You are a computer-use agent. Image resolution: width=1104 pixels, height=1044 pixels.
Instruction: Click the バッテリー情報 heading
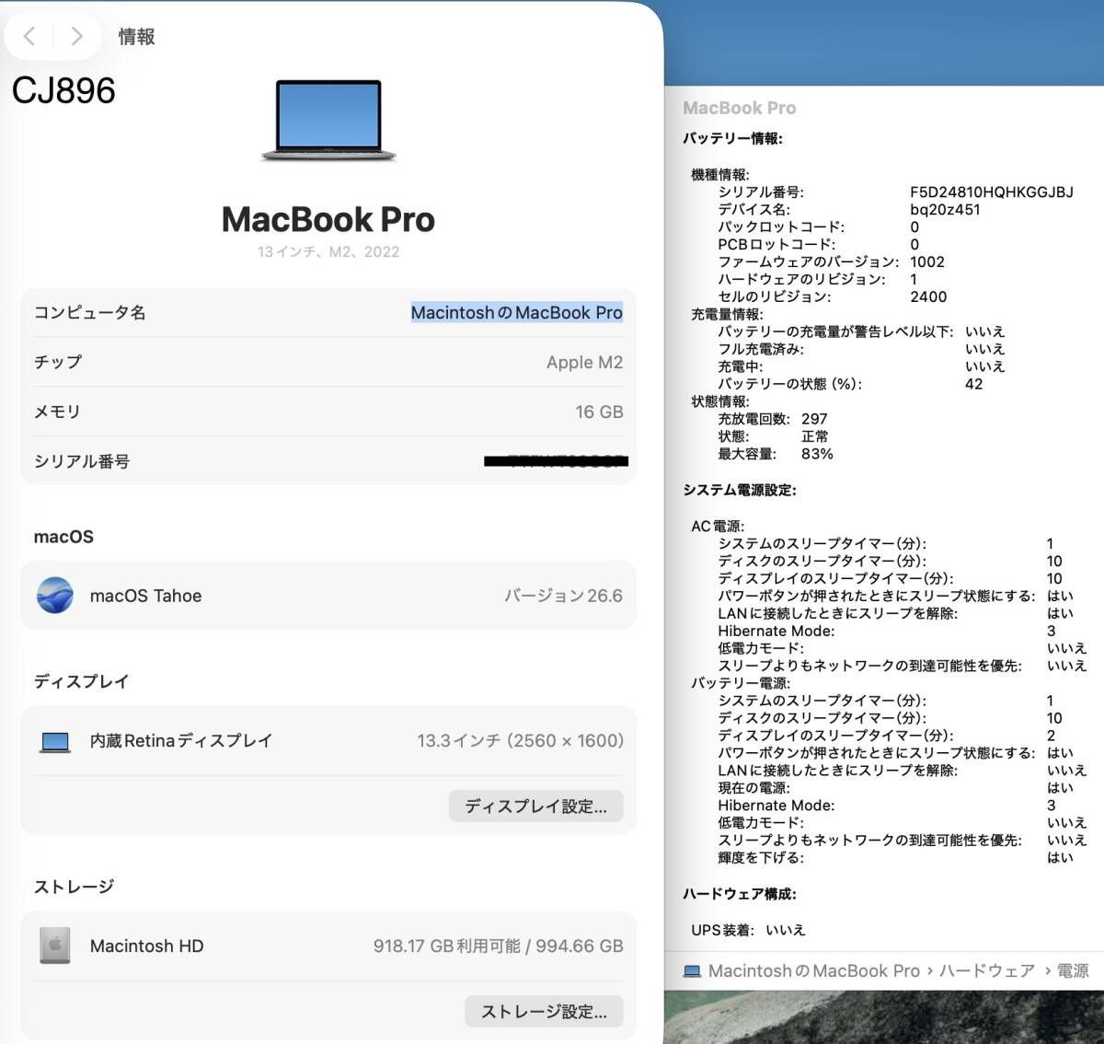click(732, 139)
